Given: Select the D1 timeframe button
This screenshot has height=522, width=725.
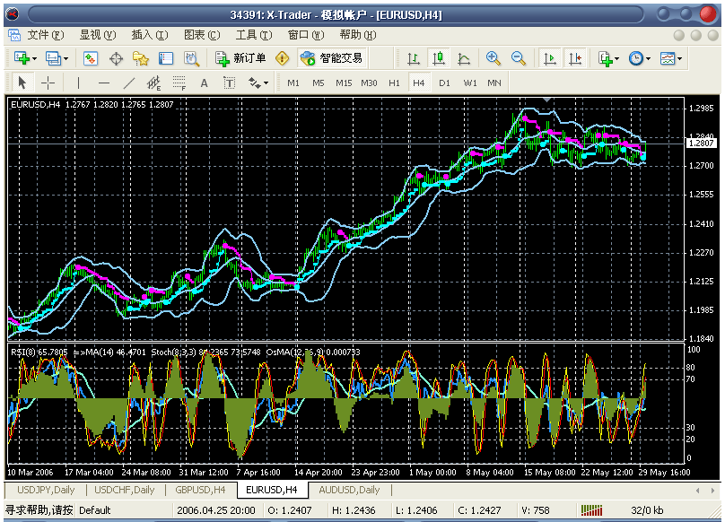Looking at the screenshot, I should (445, 83).
